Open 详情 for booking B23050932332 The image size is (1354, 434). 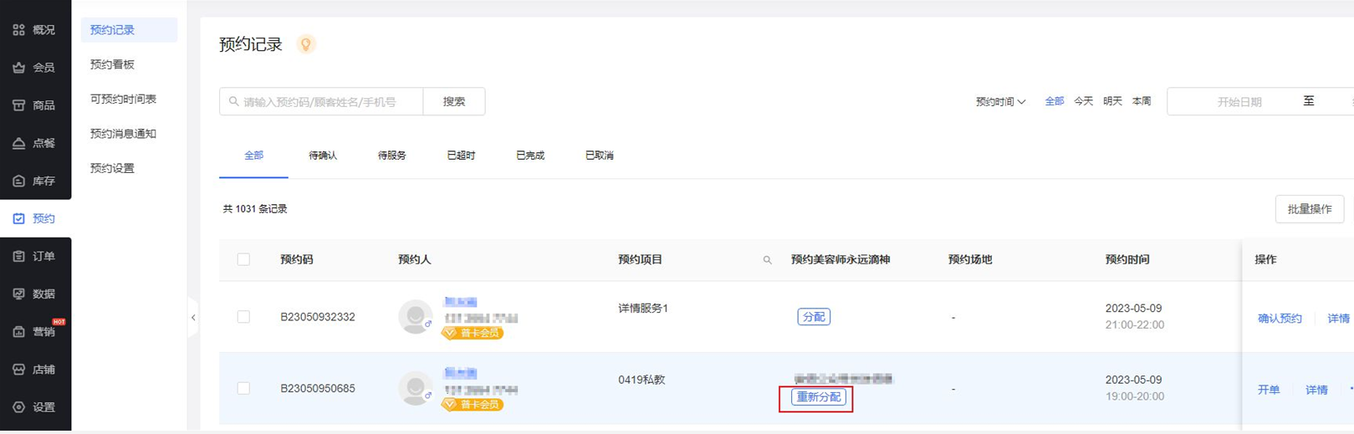click(x=1338, y=319)
